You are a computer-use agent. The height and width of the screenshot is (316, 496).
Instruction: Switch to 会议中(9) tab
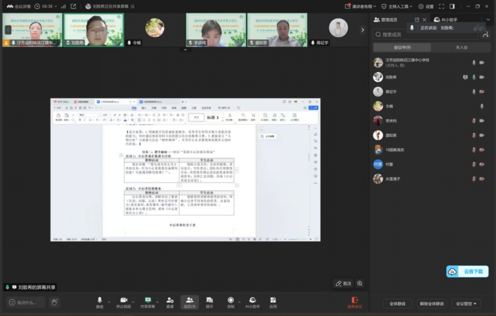[402, 48]
